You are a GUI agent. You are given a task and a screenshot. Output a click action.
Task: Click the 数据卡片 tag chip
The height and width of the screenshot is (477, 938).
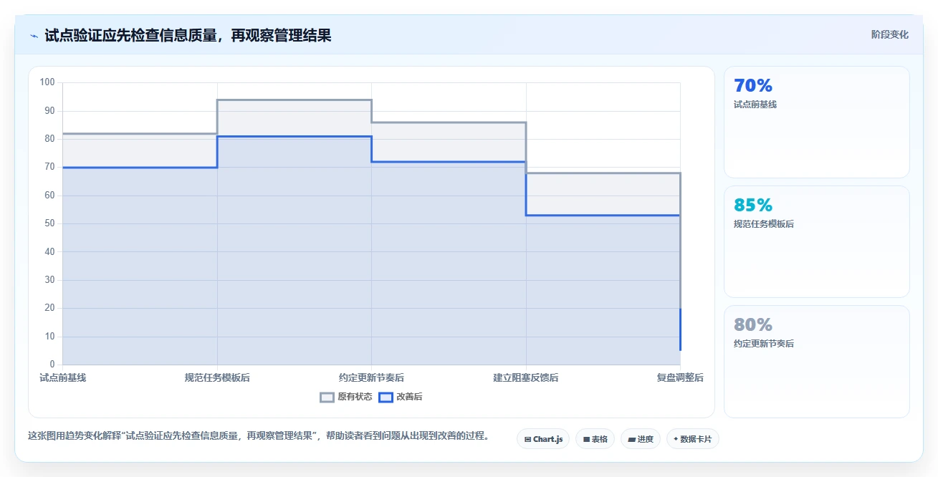(x=692, y=439)
